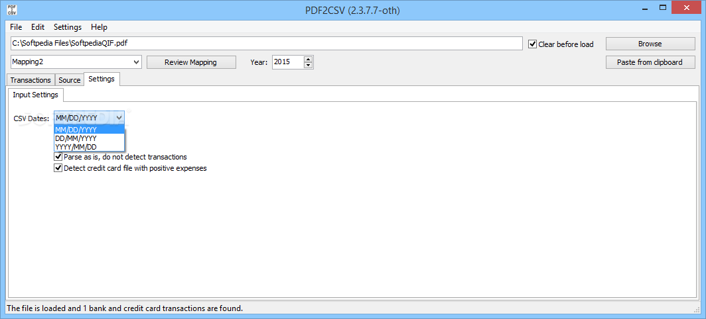706x319 pixels.
Task: Switch to the Transactions tab
Action: coord(31,80)
